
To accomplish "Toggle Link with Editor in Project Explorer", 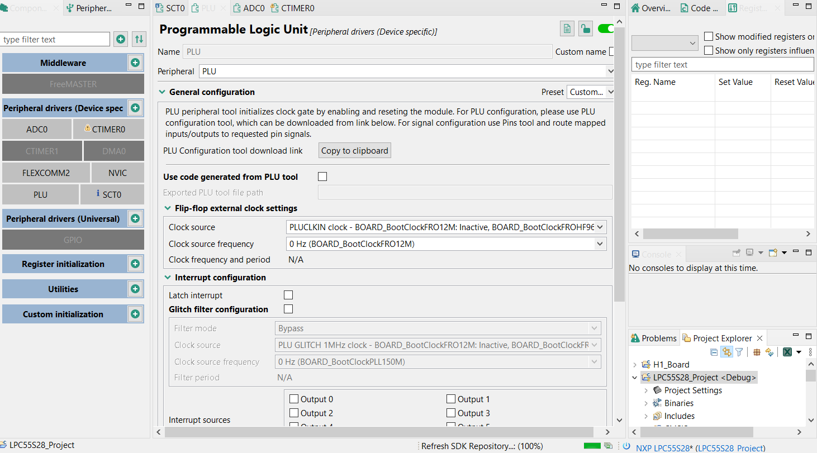I will (x=726, y=352).
